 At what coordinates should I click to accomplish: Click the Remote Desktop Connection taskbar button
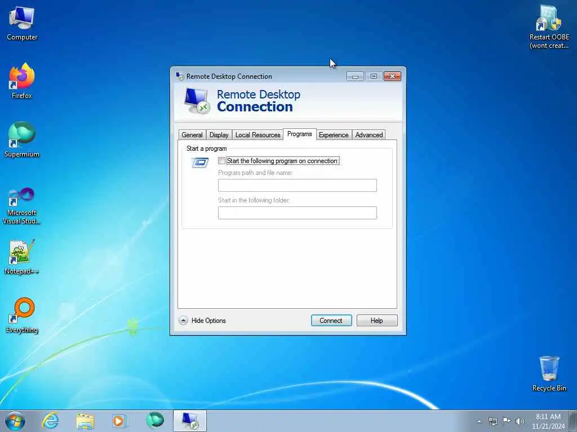tap(190, 421)
